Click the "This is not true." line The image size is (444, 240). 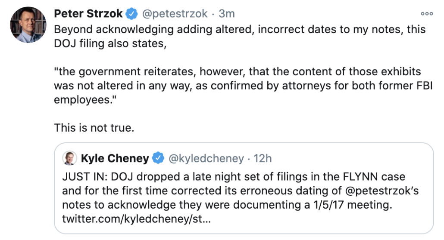coord(94,128)
